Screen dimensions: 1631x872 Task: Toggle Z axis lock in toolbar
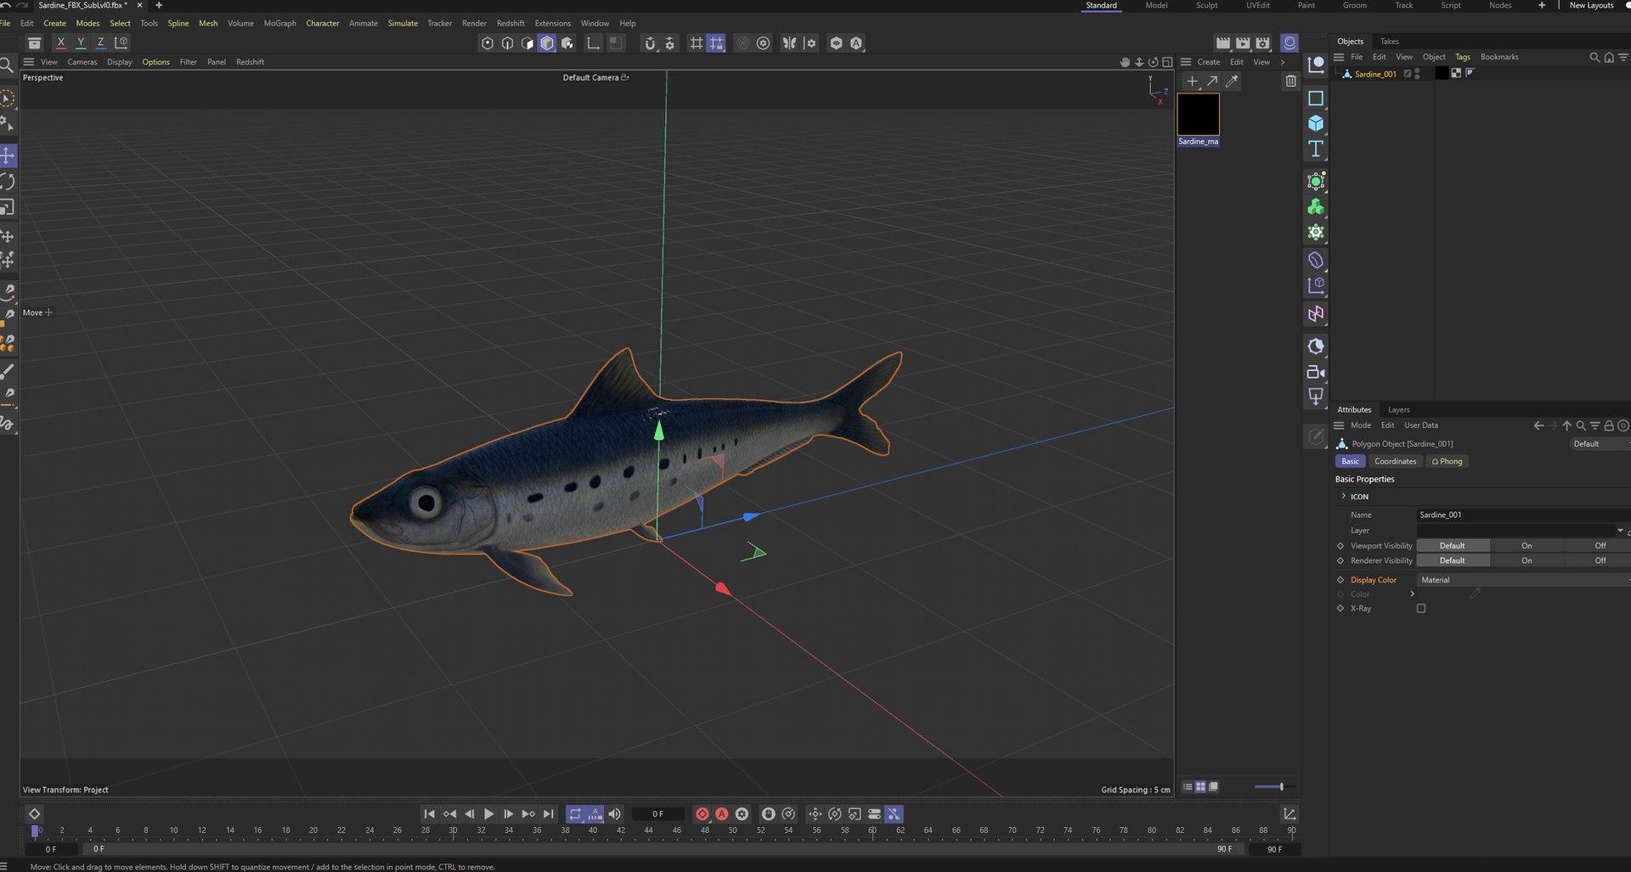[x=100, y=42]
